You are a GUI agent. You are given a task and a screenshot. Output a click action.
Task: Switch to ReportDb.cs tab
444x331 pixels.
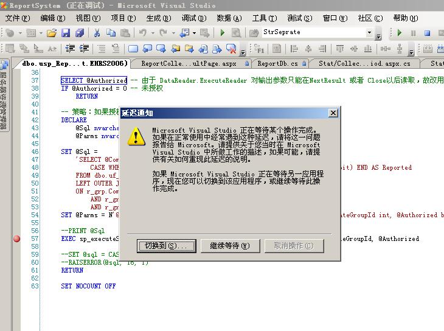pos(280,63)
